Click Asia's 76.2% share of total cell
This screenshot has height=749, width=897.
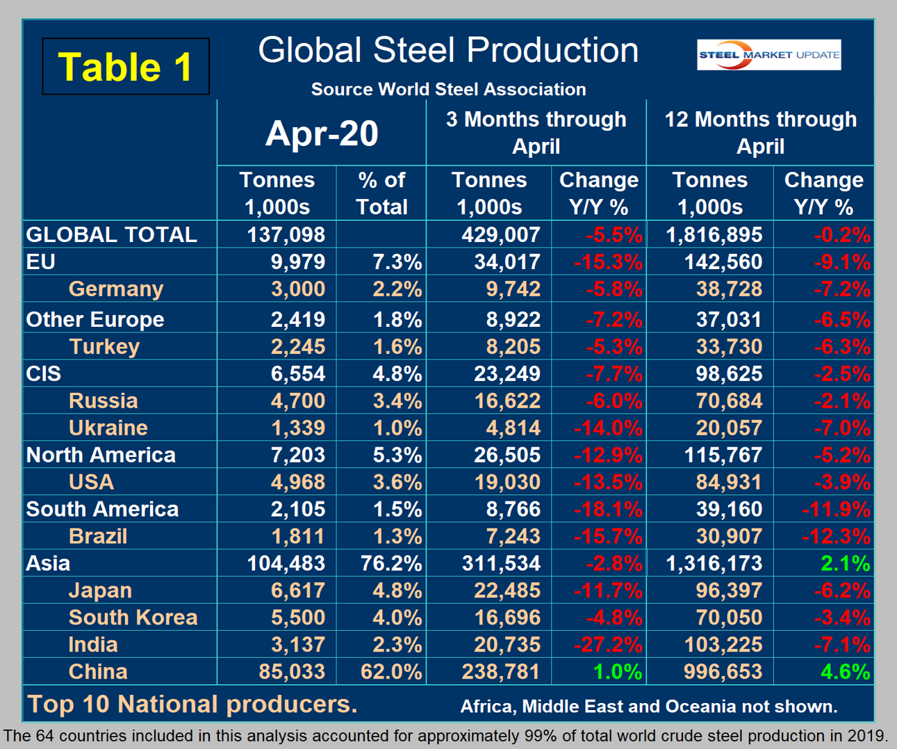tap(390, 563)
